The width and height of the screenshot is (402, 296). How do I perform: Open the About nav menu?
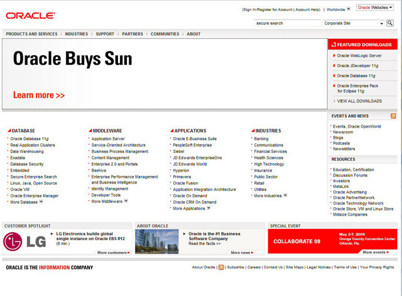tap(193, 34)
